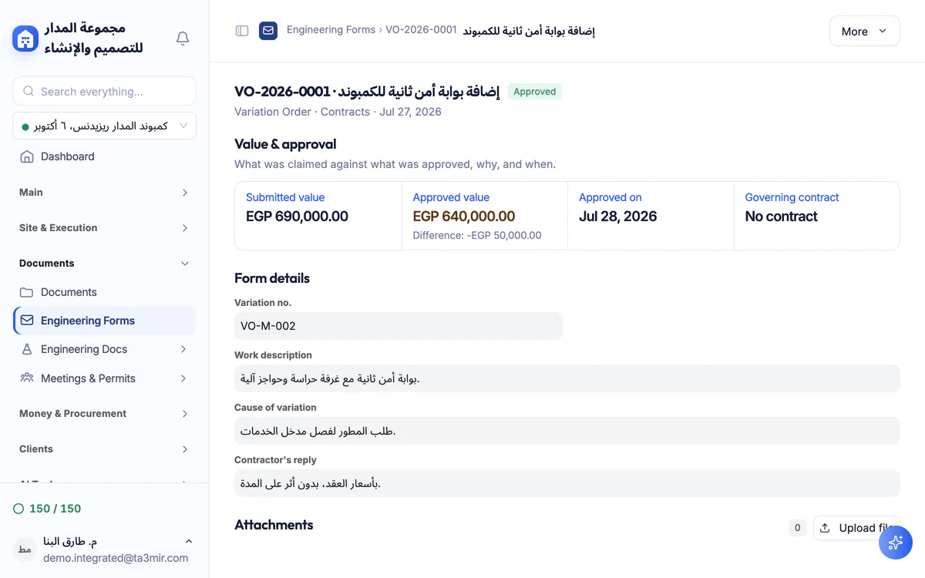Click the company logo building icon
The width and height of the screenshot is (925, 578).
click(25, 39)
